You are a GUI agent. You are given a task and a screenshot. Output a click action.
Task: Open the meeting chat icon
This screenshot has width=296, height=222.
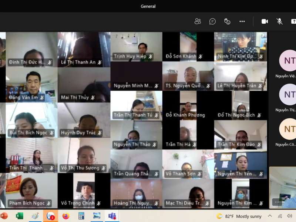(x=212, y=21)
